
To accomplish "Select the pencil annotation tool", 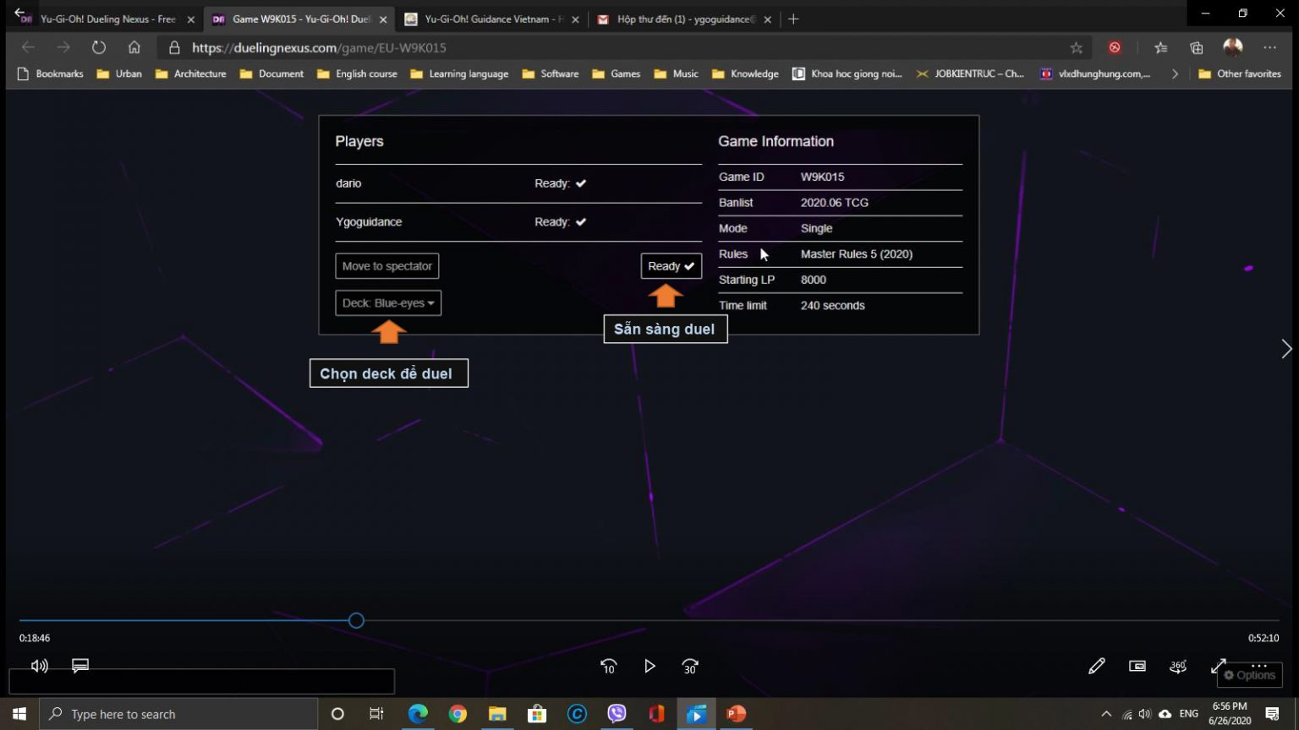I will point(1096,667).
